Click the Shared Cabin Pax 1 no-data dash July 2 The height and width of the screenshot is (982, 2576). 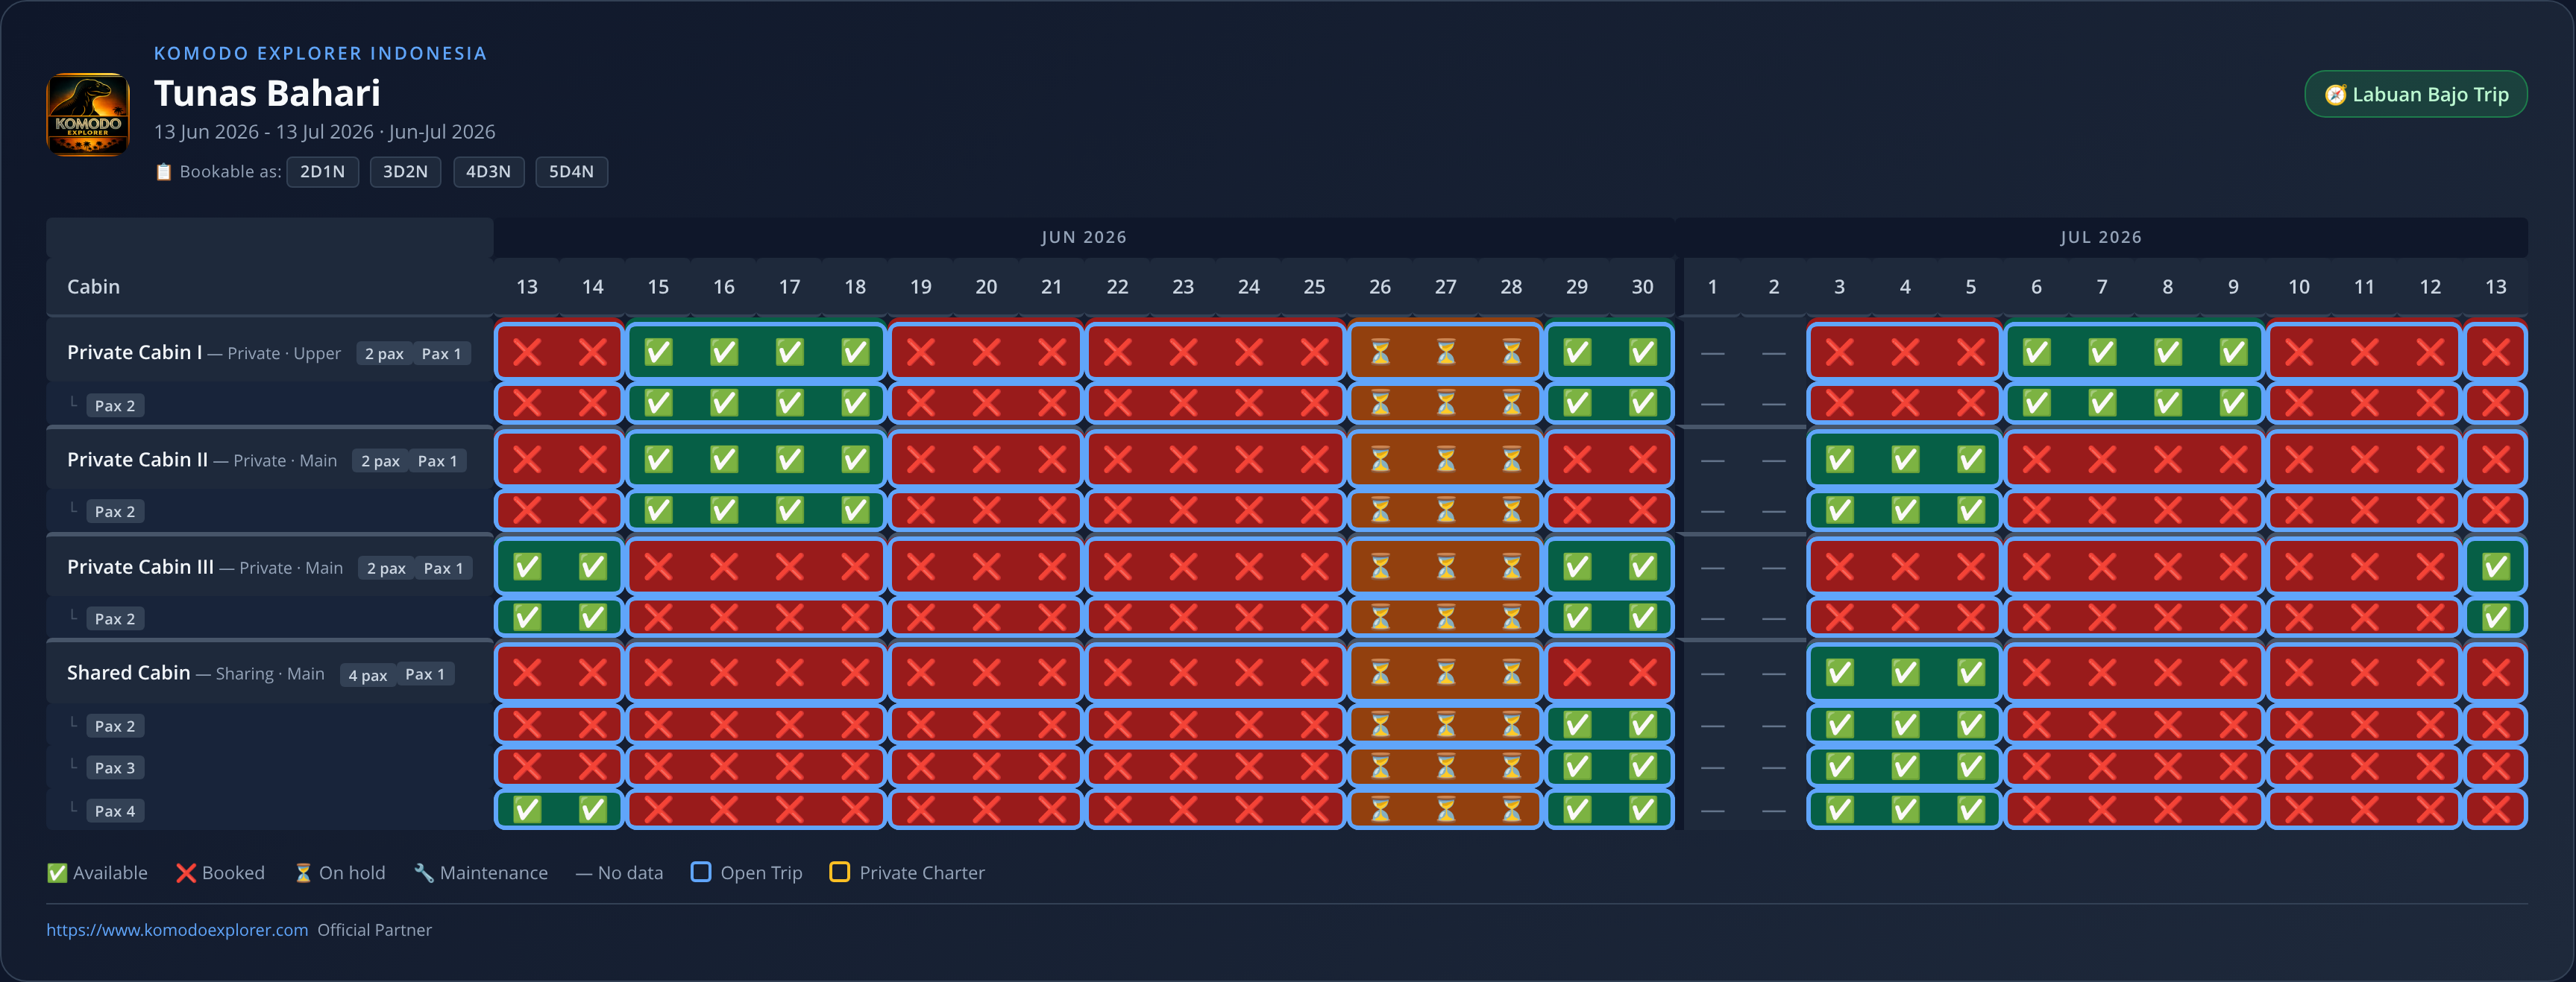pyautogui.click(x=1774, y=674)
